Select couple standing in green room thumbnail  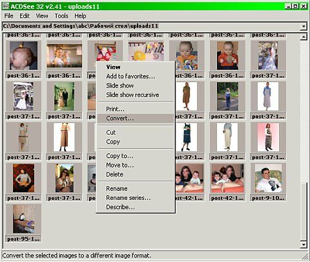(64, 96)
